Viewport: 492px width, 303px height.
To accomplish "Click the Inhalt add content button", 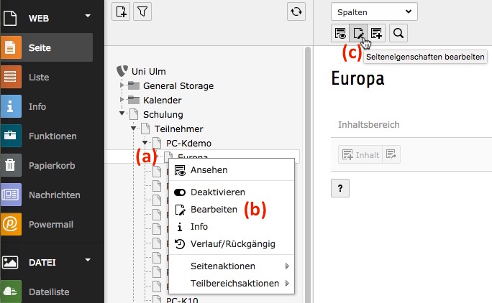I will coord(360,154).
